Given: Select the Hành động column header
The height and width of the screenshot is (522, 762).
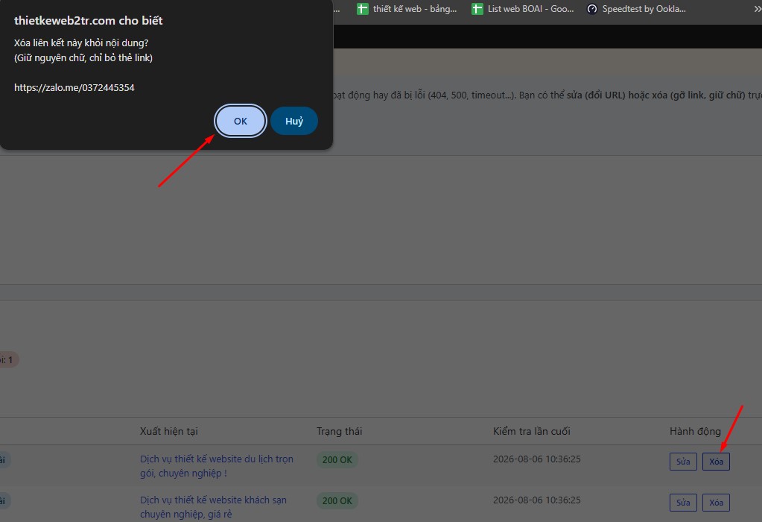Looking at the screenshot, I should (695, 431).
